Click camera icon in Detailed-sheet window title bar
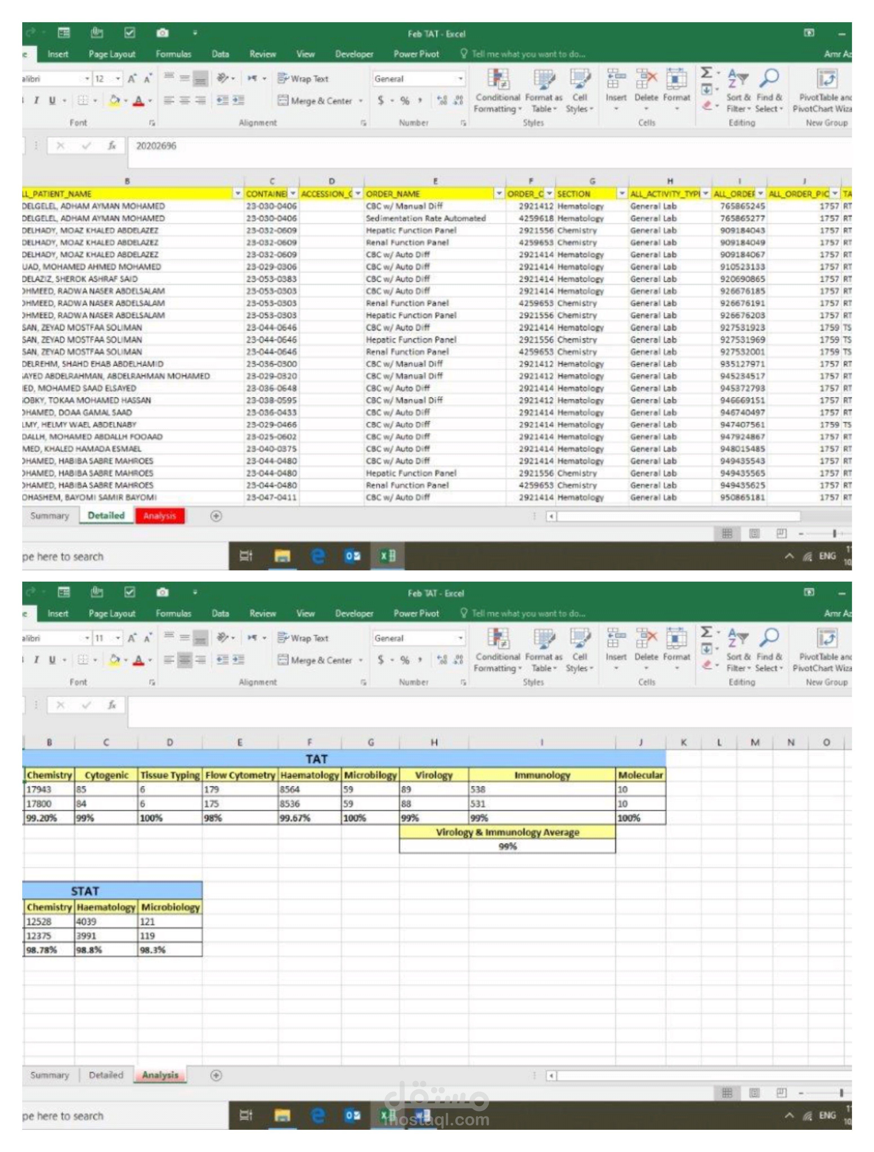874x1152 pixels. click(x=163, y=33)
